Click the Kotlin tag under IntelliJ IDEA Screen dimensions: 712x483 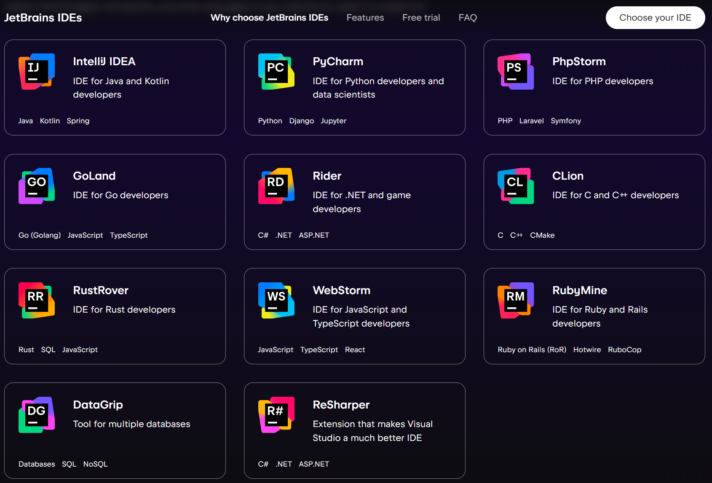50,121
